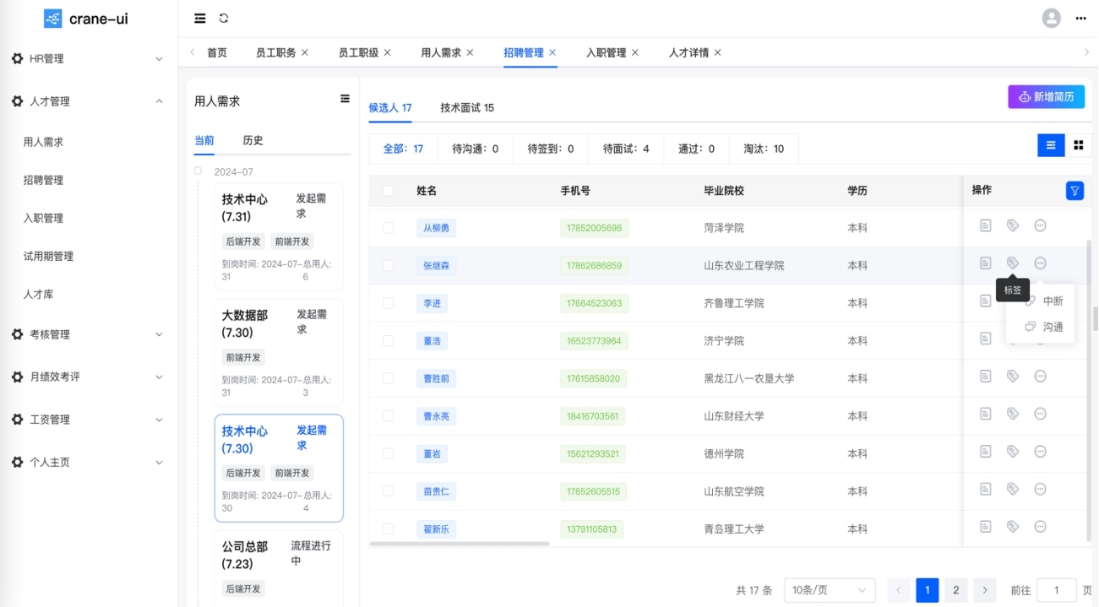Open the three-dot menu beside the avatar
The image size is (1099, 607).
(x=1080, y=18)
